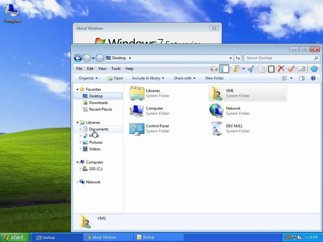Select Pictures in the Libraries tree
This screenshot has width=323, height=242.
click(96, 142)
